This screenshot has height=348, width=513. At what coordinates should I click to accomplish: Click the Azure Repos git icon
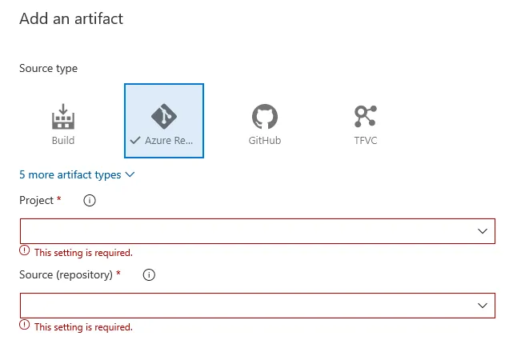(x=163, y=117)
